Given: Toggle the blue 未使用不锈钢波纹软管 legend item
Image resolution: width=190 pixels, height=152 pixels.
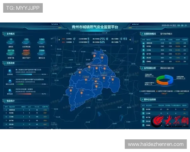Looking at the screenshot, I should click(x=147, y=91).
